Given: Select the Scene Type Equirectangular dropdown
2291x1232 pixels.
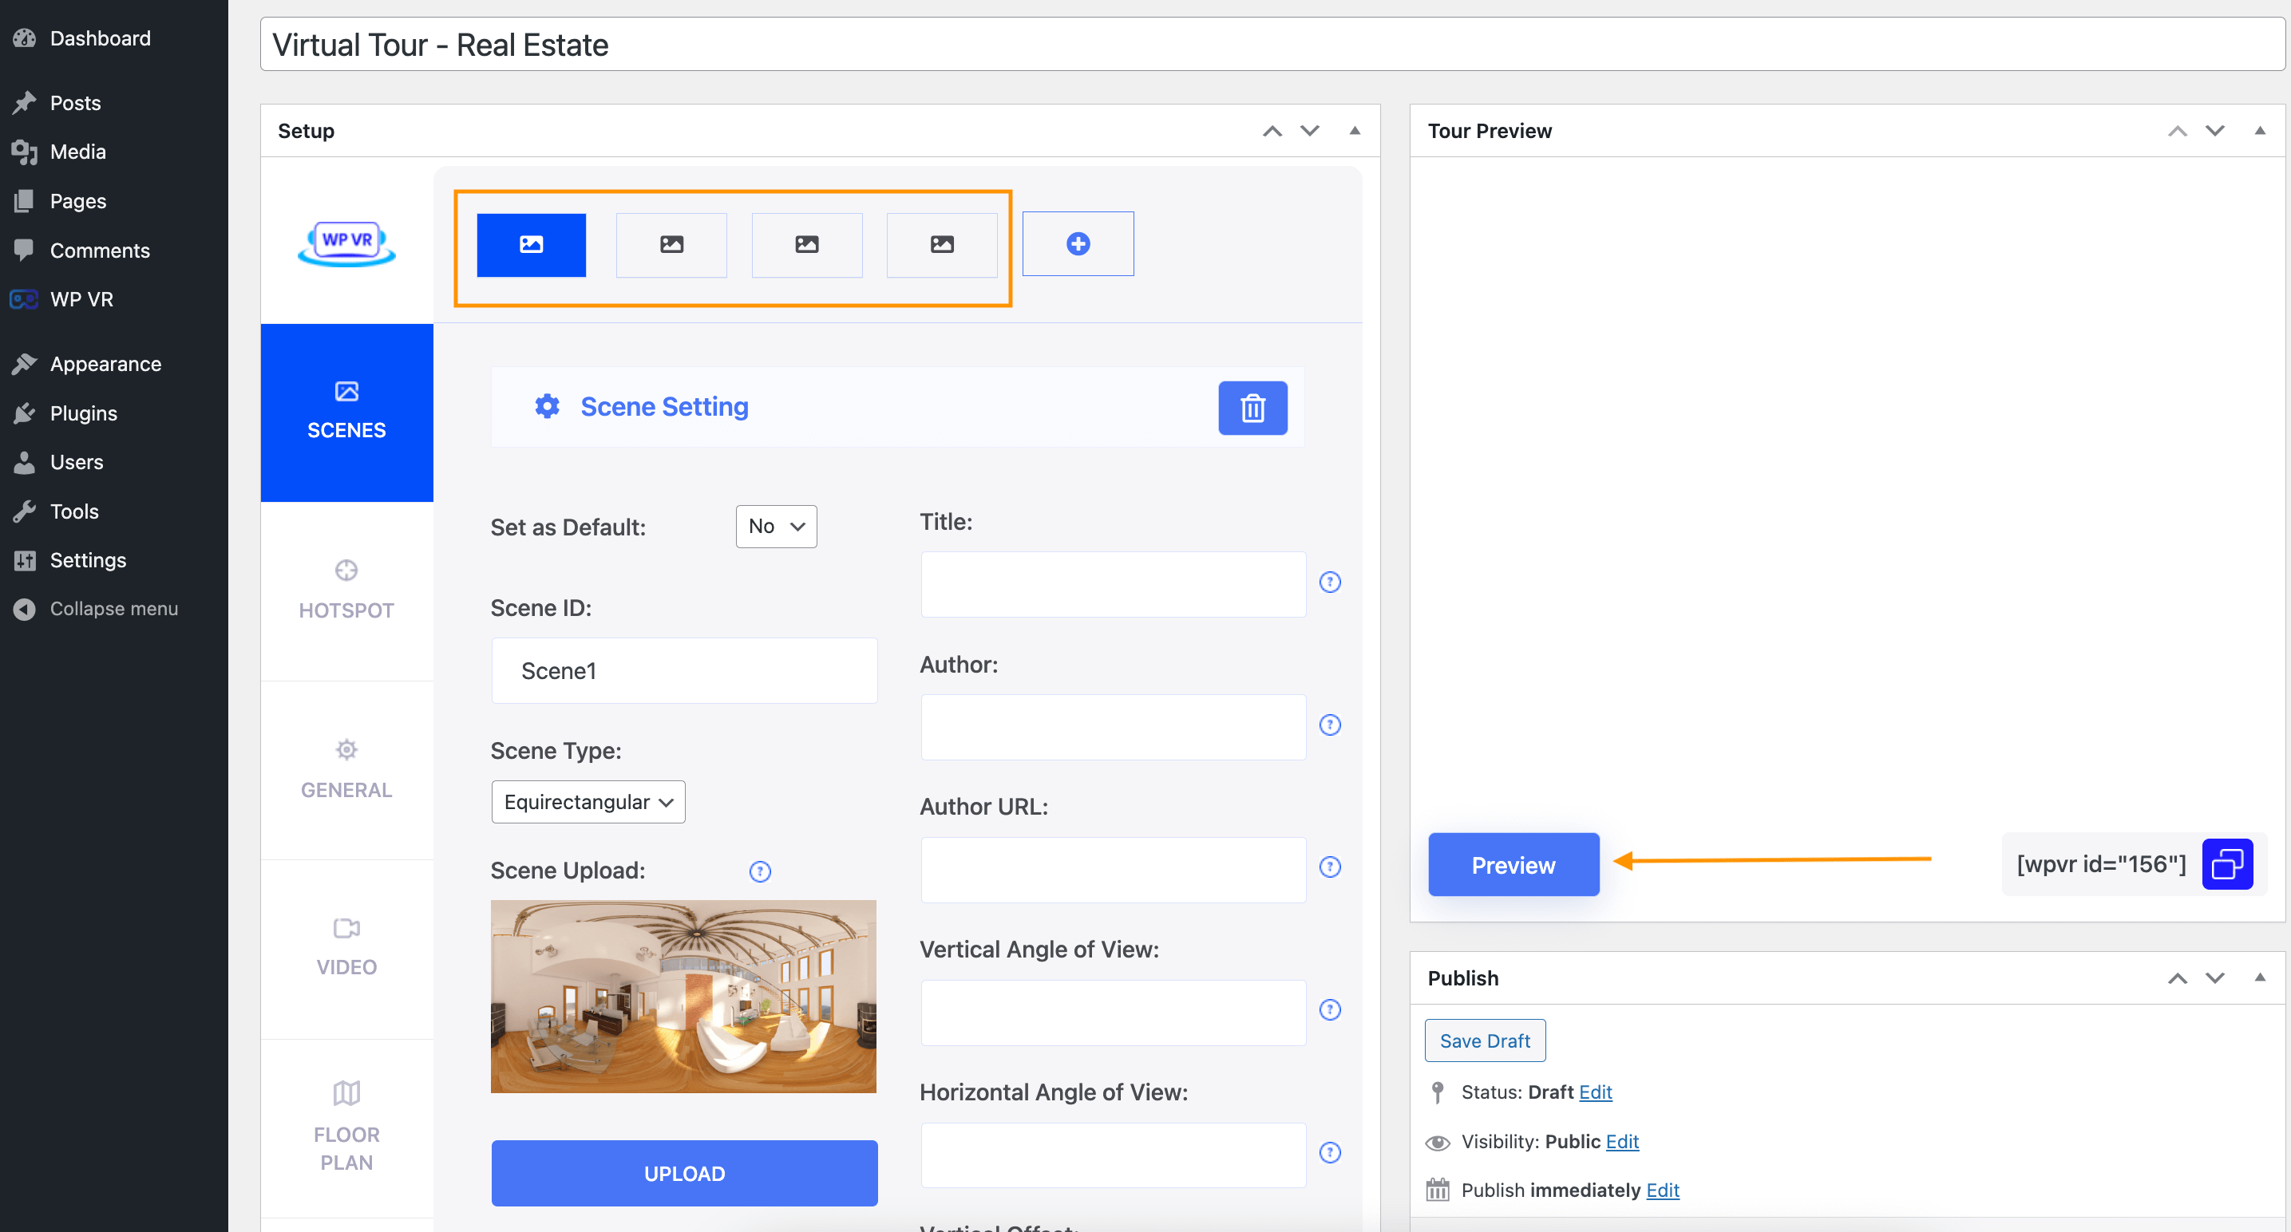Looking at the screenshot, I should tap(586, 801).
